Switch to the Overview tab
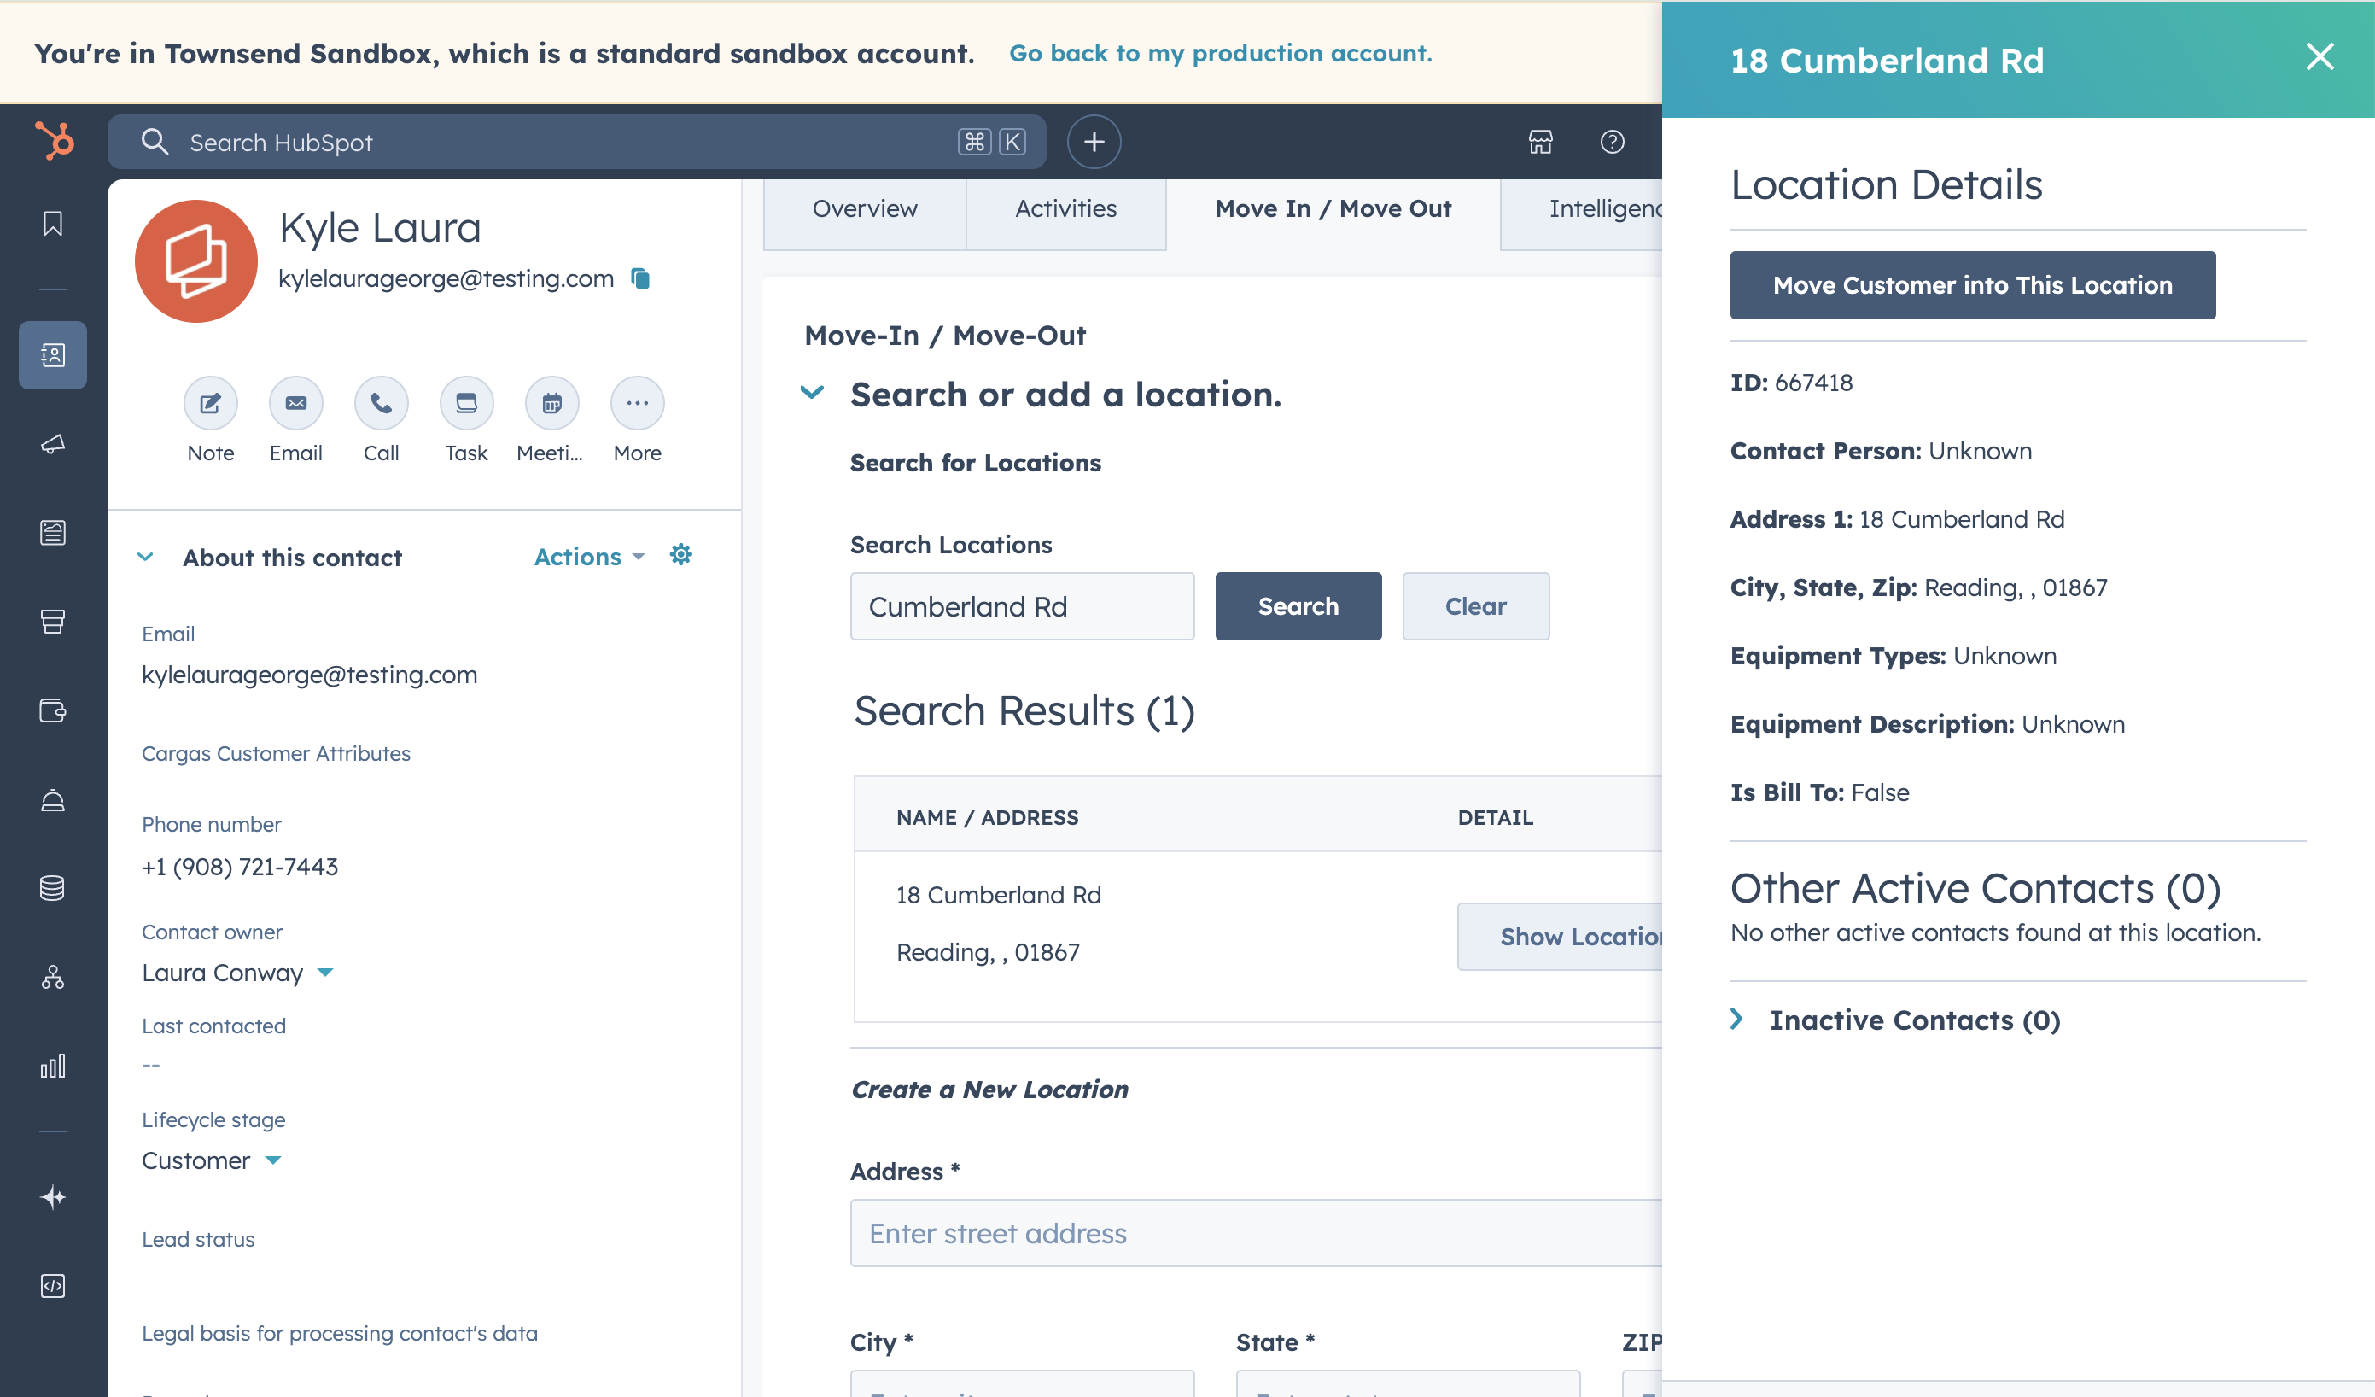Viewport: 2375px width, 1397px height. [864, 208]
